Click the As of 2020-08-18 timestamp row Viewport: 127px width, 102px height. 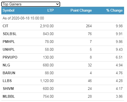[63, 18]
